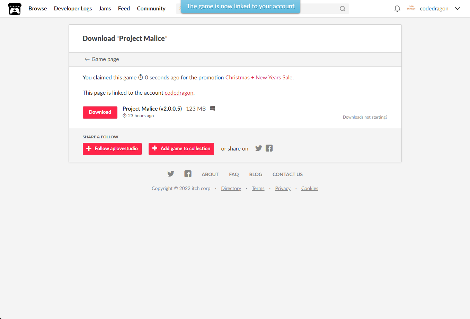Return to the Game page
470x319 pixels.
[x=102, y=59]
